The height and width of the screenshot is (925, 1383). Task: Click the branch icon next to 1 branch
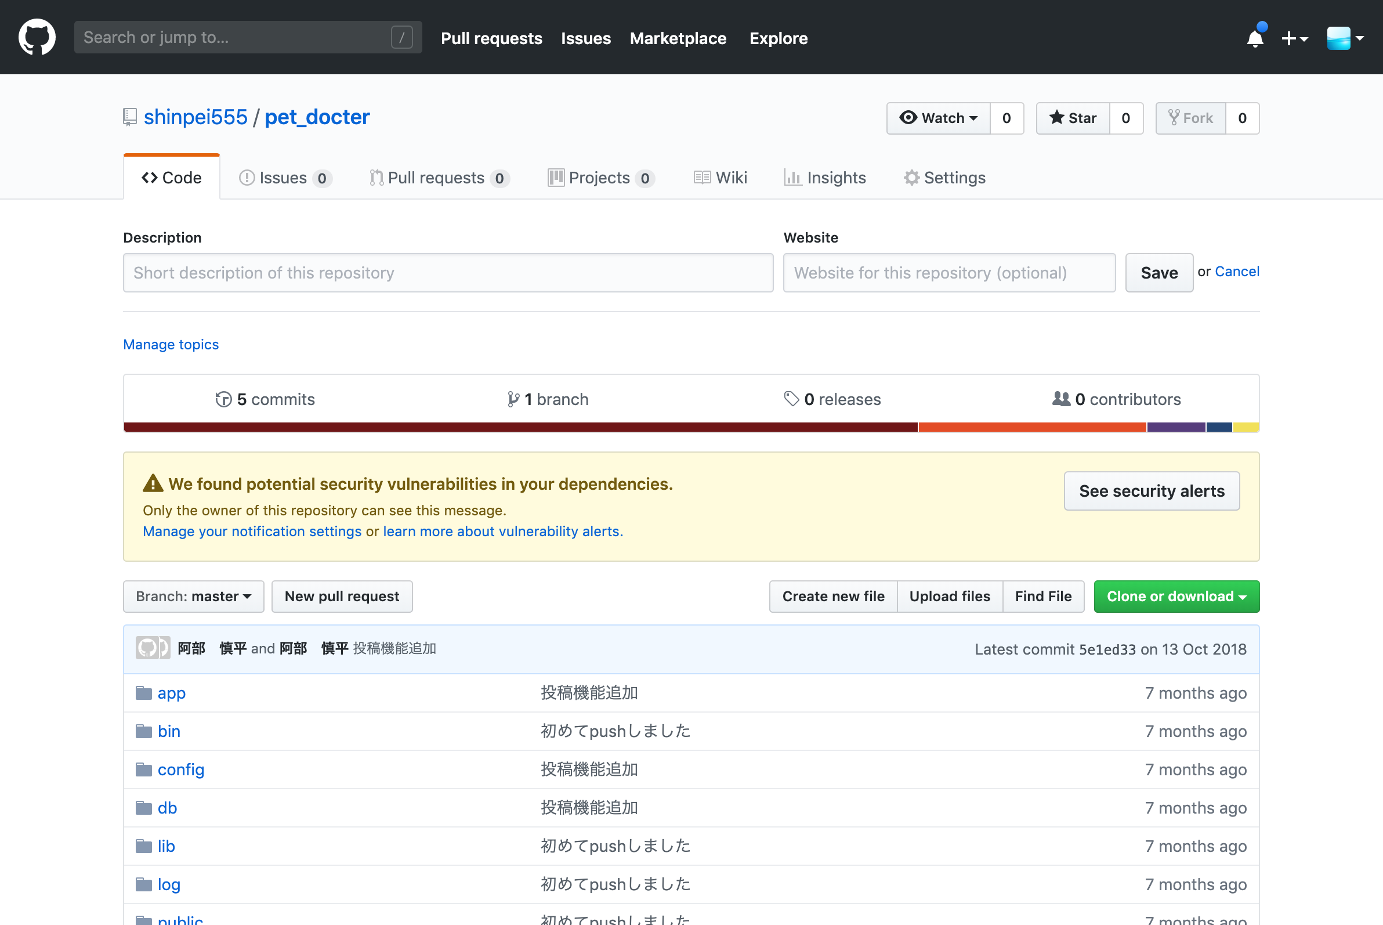pyautogui.click(x=512, y=399)
